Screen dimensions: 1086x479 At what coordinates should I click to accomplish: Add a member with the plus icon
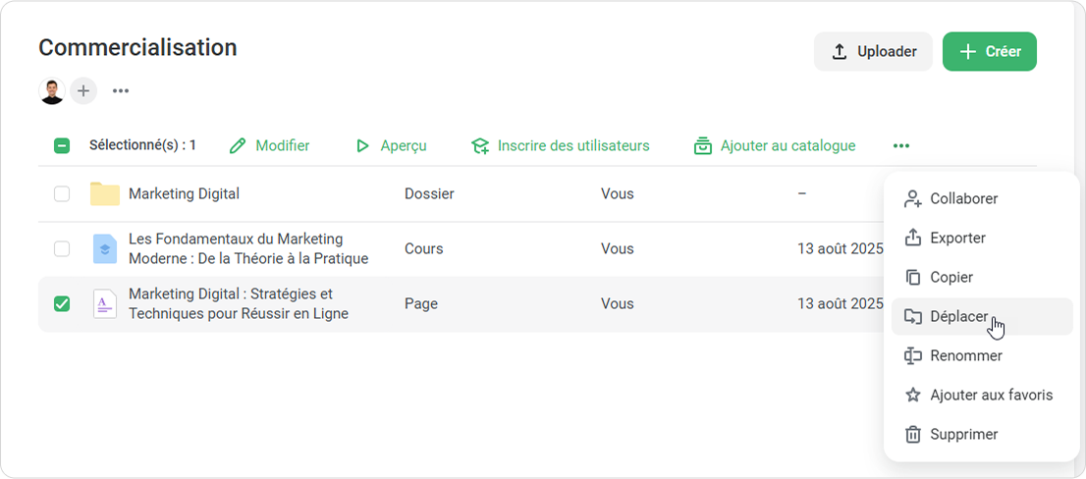point(83,91)
